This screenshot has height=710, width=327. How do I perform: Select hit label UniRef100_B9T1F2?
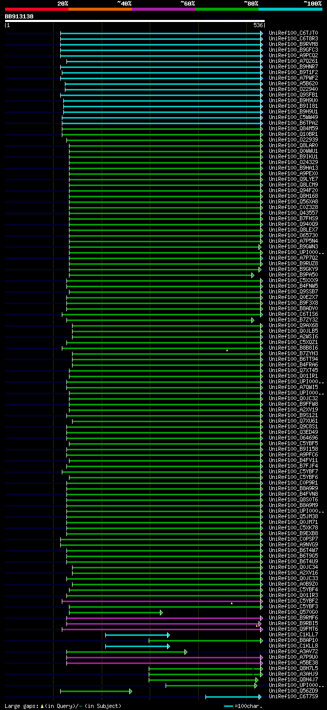[x=293, y=73]
